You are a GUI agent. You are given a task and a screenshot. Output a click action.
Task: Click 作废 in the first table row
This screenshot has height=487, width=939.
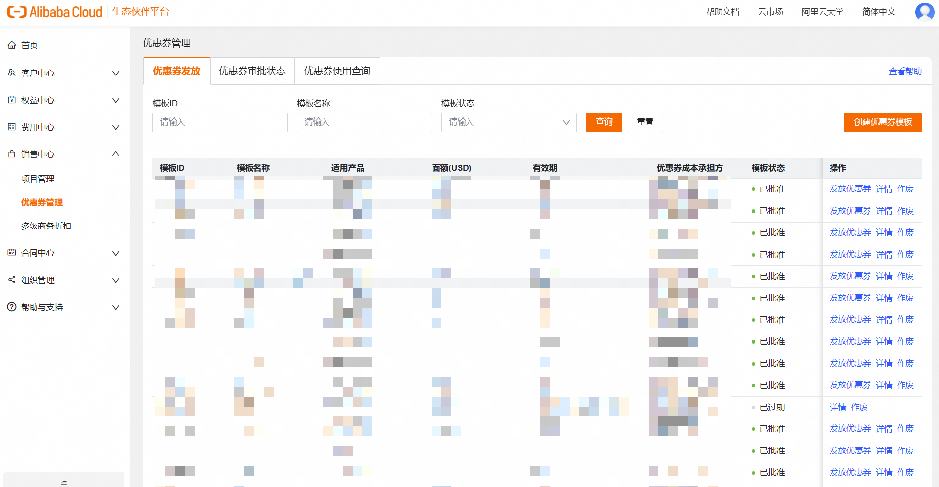pyautogui.click(x=905, y=189)
